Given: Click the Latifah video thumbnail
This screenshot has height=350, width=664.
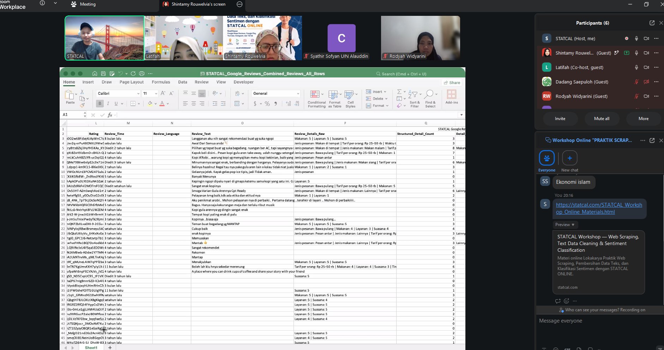Looking at the screenshot, I should 184,38.
